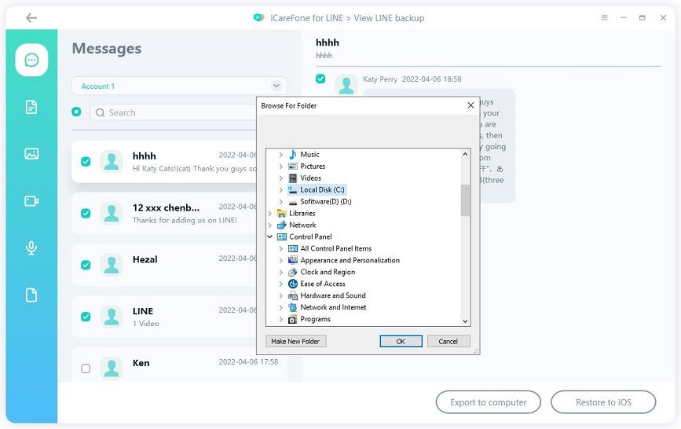Click the Music folder icon
This screenshot has width=681, height=429.
[x=293, y=154]
